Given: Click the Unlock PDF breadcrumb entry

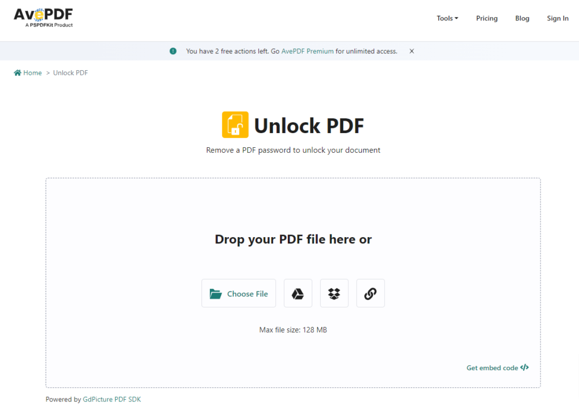Looking at the screenshot, I should 70,72.
